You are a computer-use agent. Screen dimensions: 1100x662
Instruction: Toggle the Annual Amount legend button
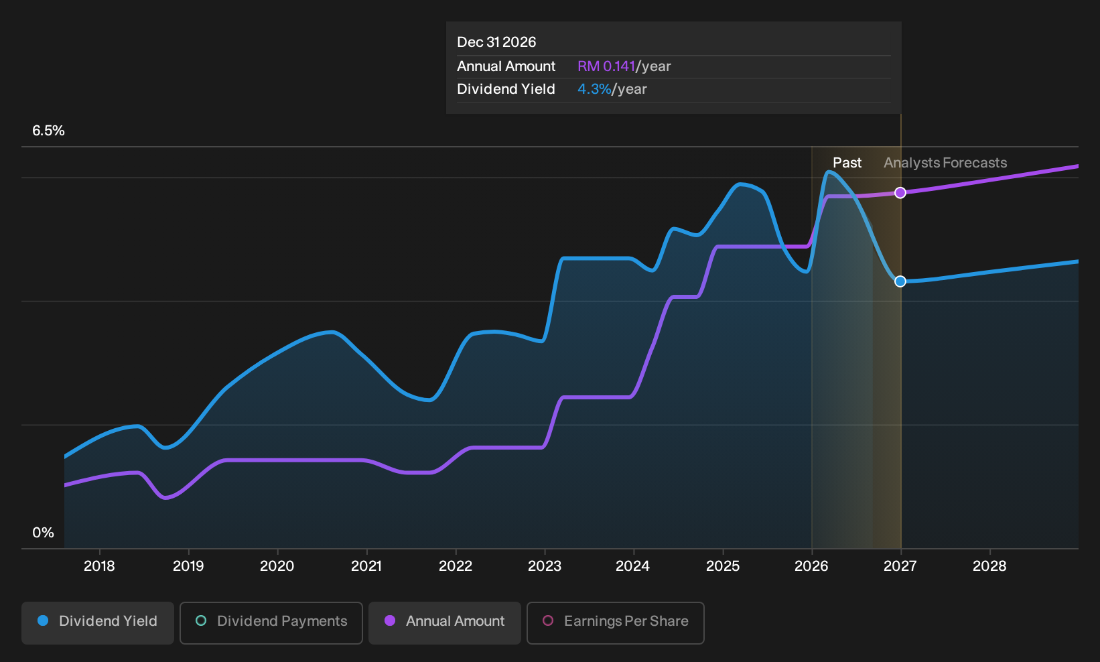tap(445, 622)
